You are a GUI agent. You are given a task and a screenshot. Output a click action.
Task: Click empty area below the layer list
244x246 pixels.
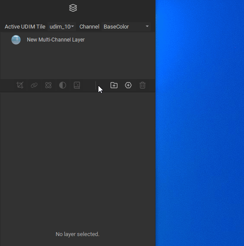click(78, 63)
